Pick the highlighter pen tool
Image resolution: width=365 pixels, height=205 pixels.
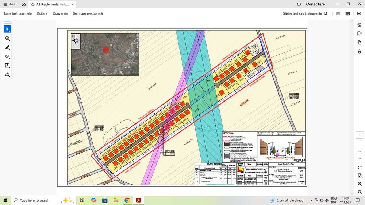click(x=7, y=47)
